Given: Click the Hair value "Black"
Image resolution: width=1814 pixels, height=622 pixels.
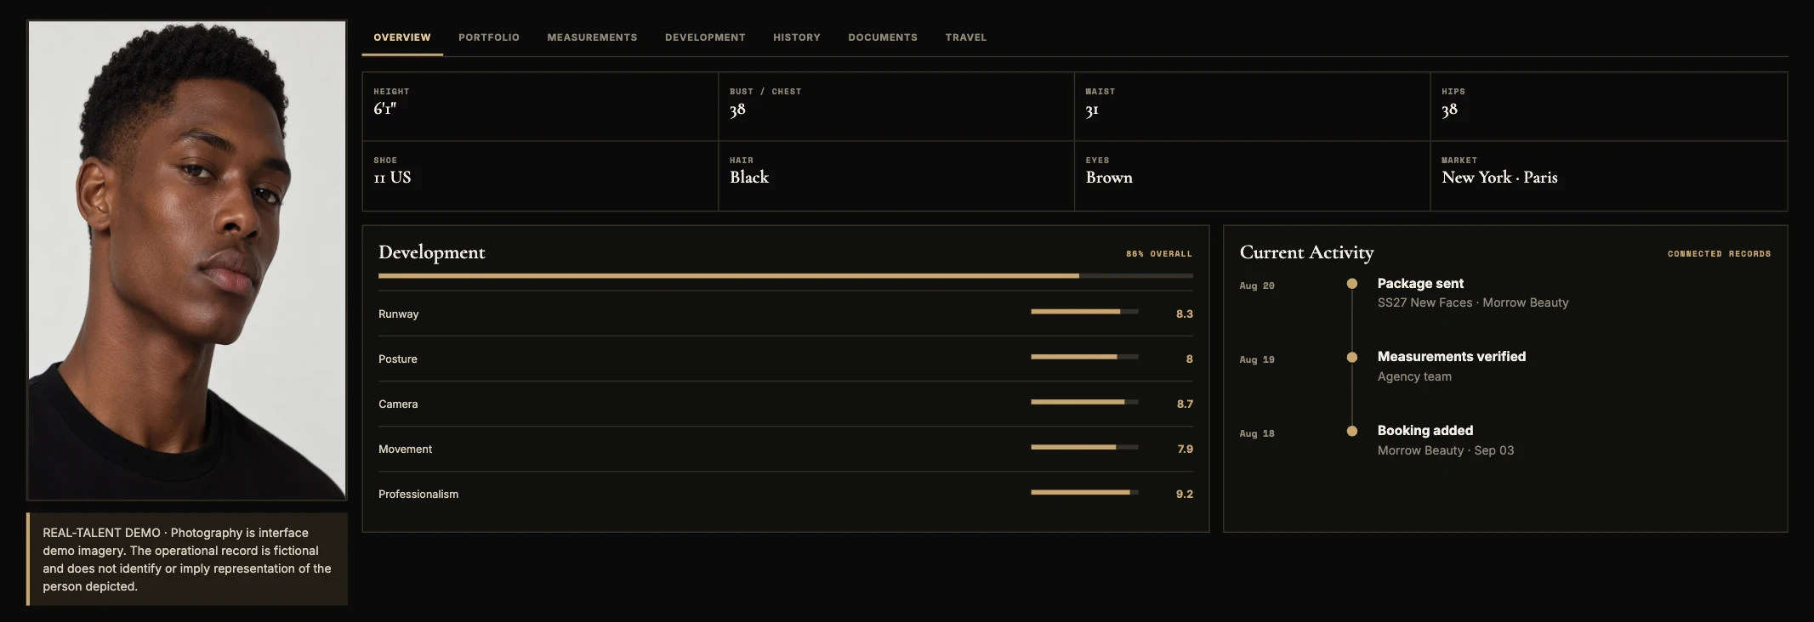Looking at the screenshot, I should (749, 178).
